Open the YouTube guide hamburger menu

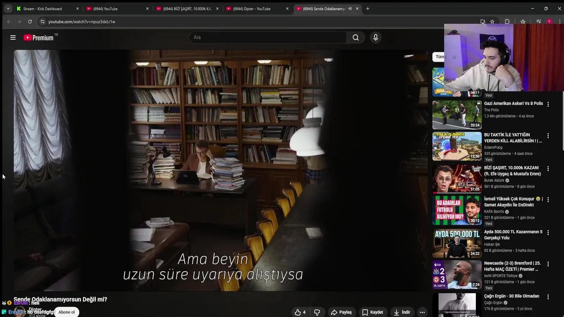13,37
